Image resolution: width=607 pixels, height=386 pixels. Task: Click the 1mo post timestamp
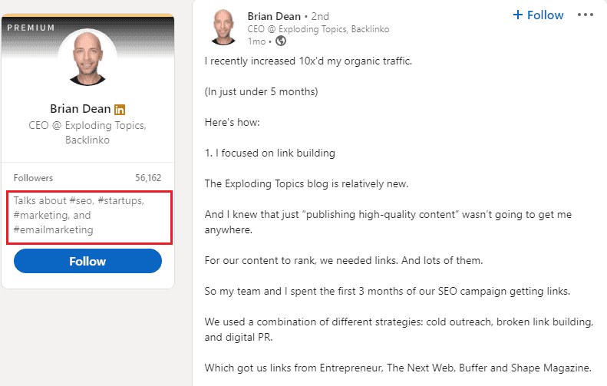point(256,41)
